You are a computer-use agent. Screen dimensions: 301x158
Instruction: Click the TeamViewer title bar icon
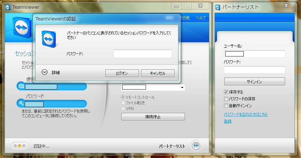pos(8,7)
